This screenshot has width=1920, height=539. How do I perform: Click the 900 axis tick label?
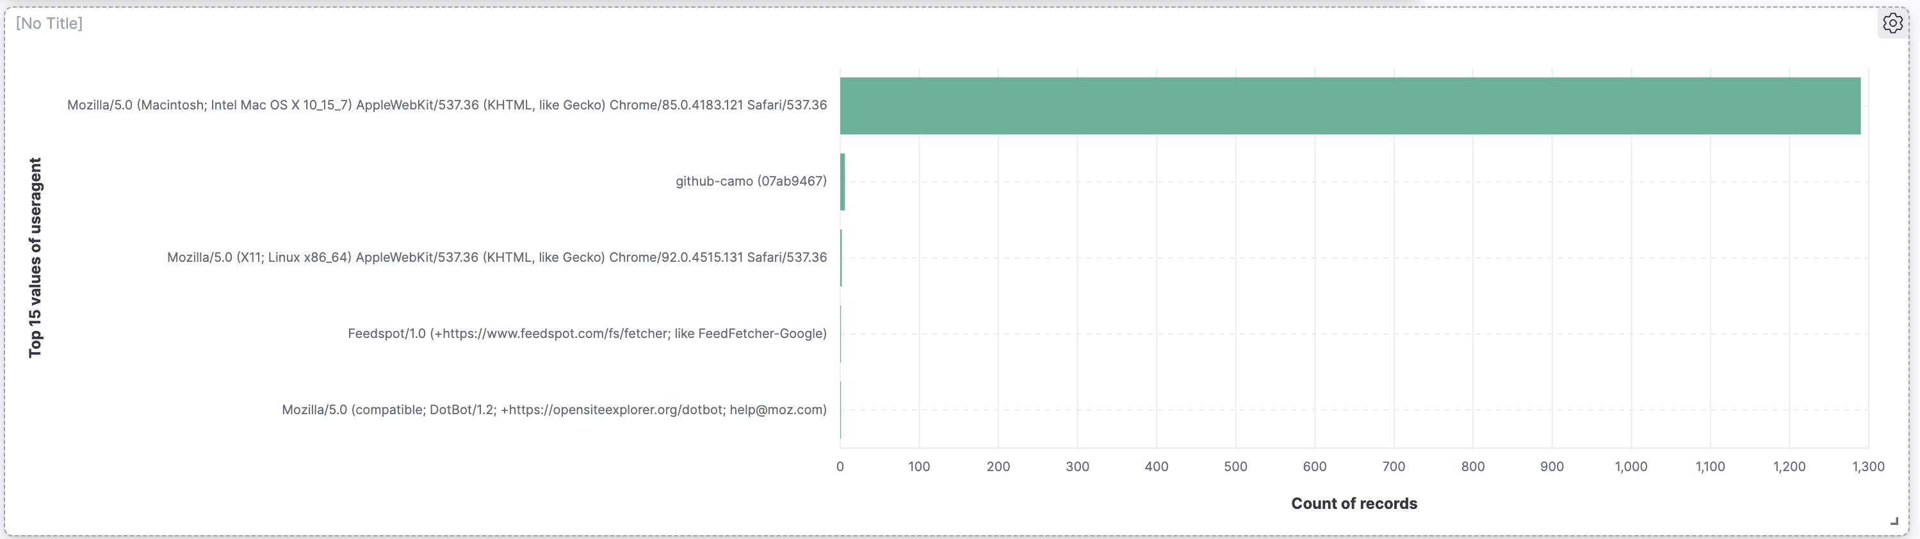(1552, 467)
